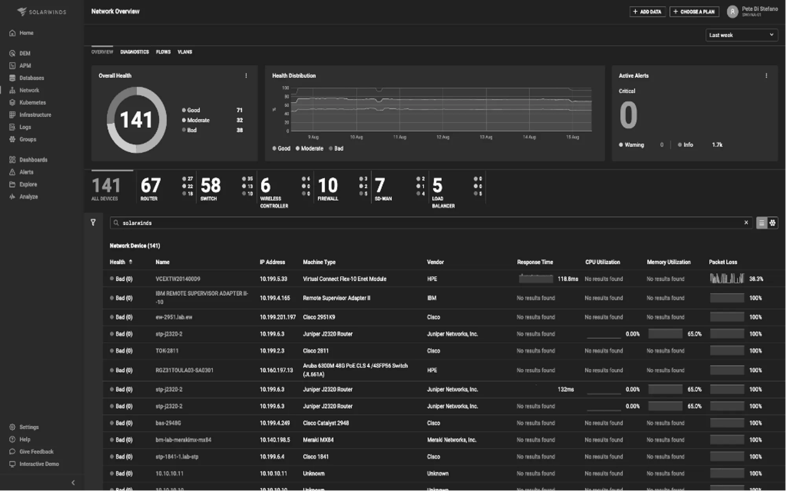Screen dimensions: 786x491
Task: Open Alerts bell icon in sidebar
Action: point(12,172)
